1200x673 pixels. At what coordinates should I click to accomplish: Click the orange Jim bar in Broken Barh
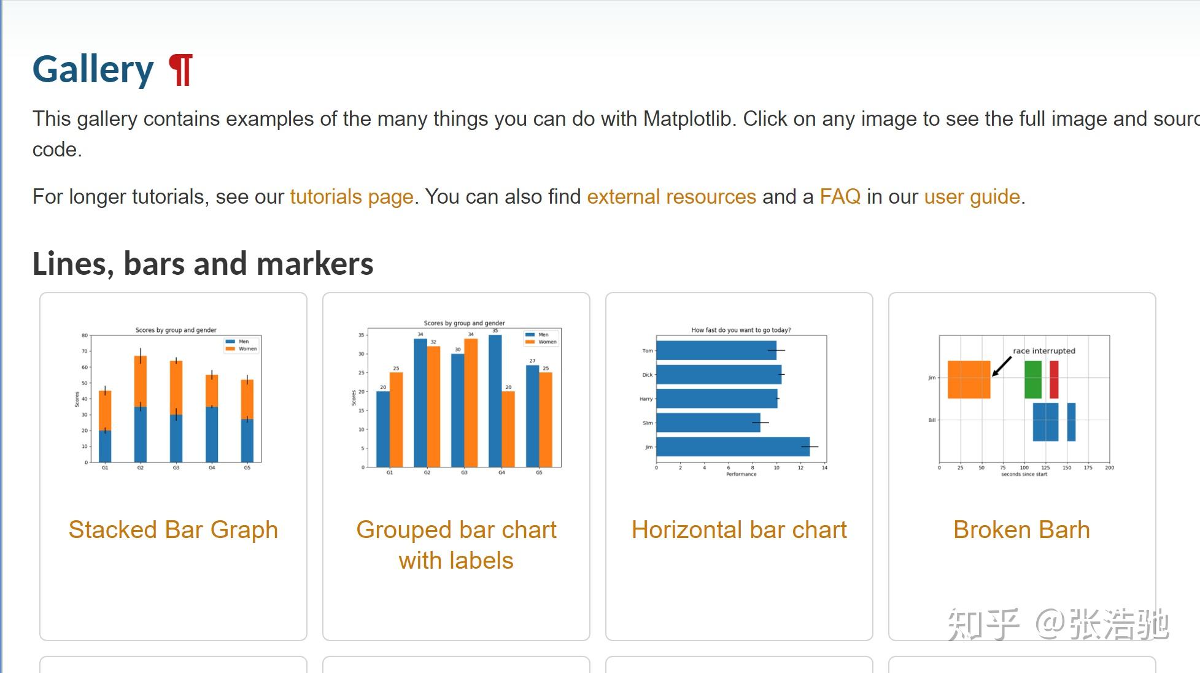(x=969, y=380)
